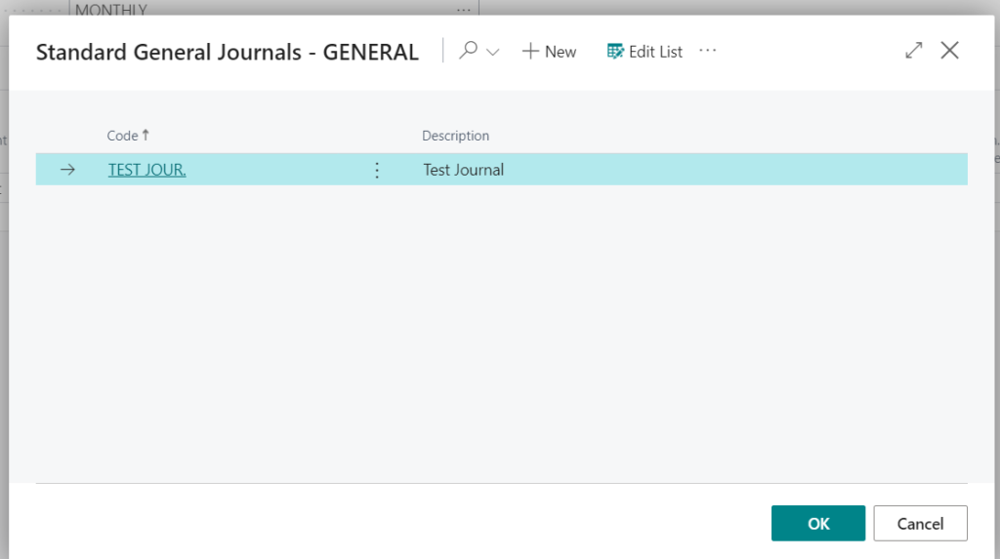The image size is (1000, 559).
Task: Expand the search options chevron
Action: click(492, 53)
